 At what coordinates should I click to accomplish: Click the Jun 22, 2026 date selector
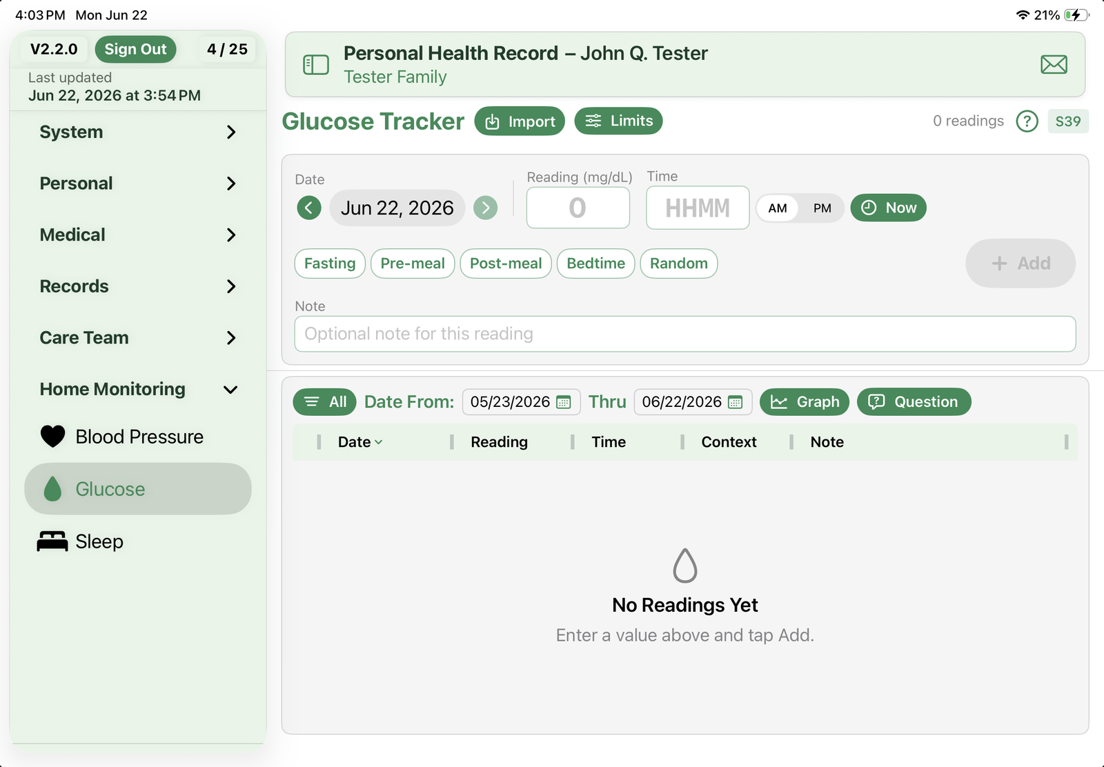397,208
